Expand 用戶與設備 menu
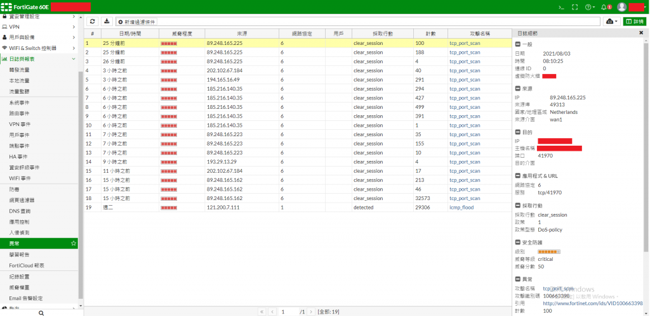 (x=39, y=37)
